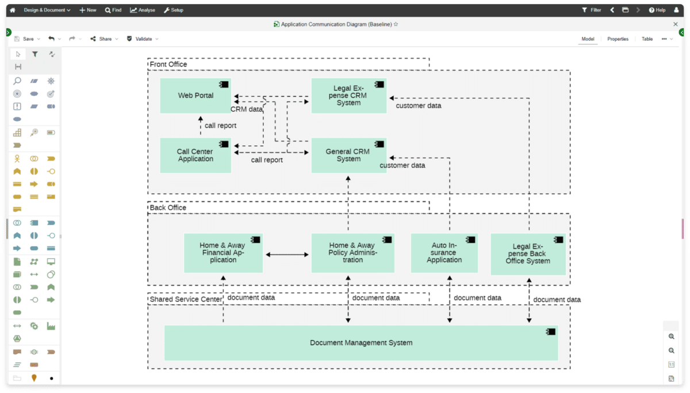690x393 pixels.
Task: Click the Filter button in top bar
Action: tap(592, 10)
